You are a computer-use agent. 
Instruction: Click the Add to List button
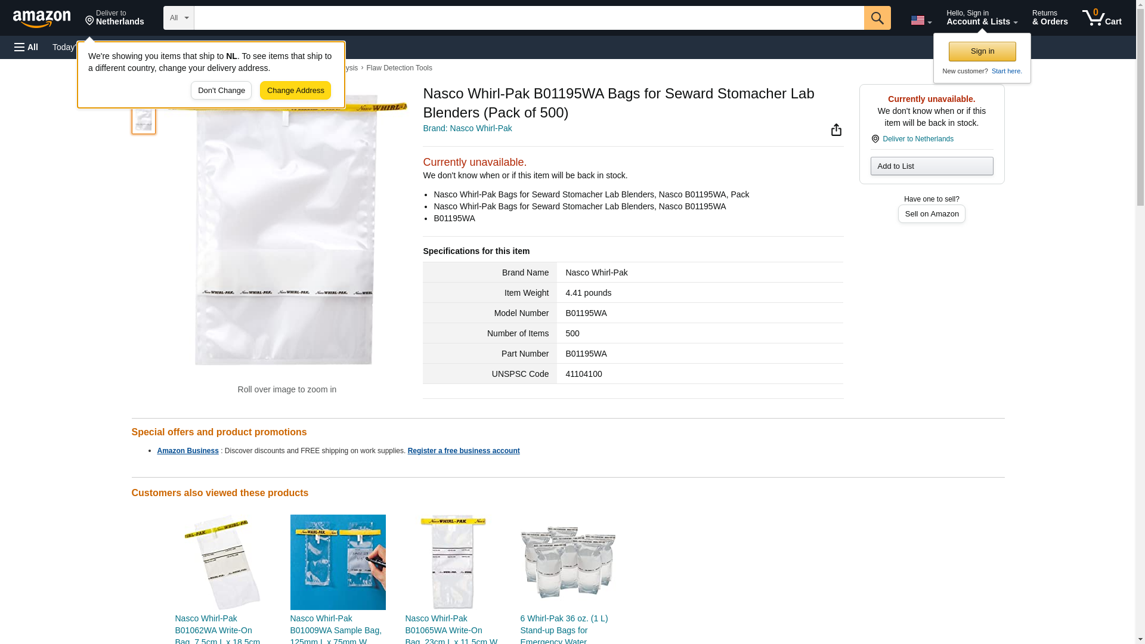(x=932, y=166)
